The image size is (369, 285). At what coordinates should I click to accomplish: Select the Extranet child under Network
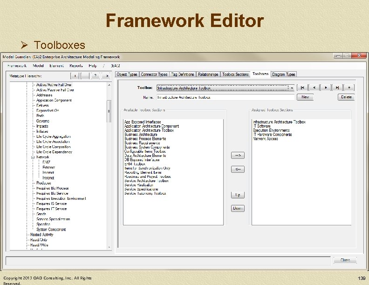point(49,168)
